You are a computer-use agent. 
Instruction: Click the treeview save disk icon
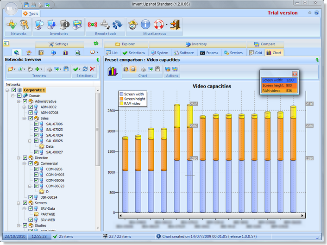click(66, 69)
